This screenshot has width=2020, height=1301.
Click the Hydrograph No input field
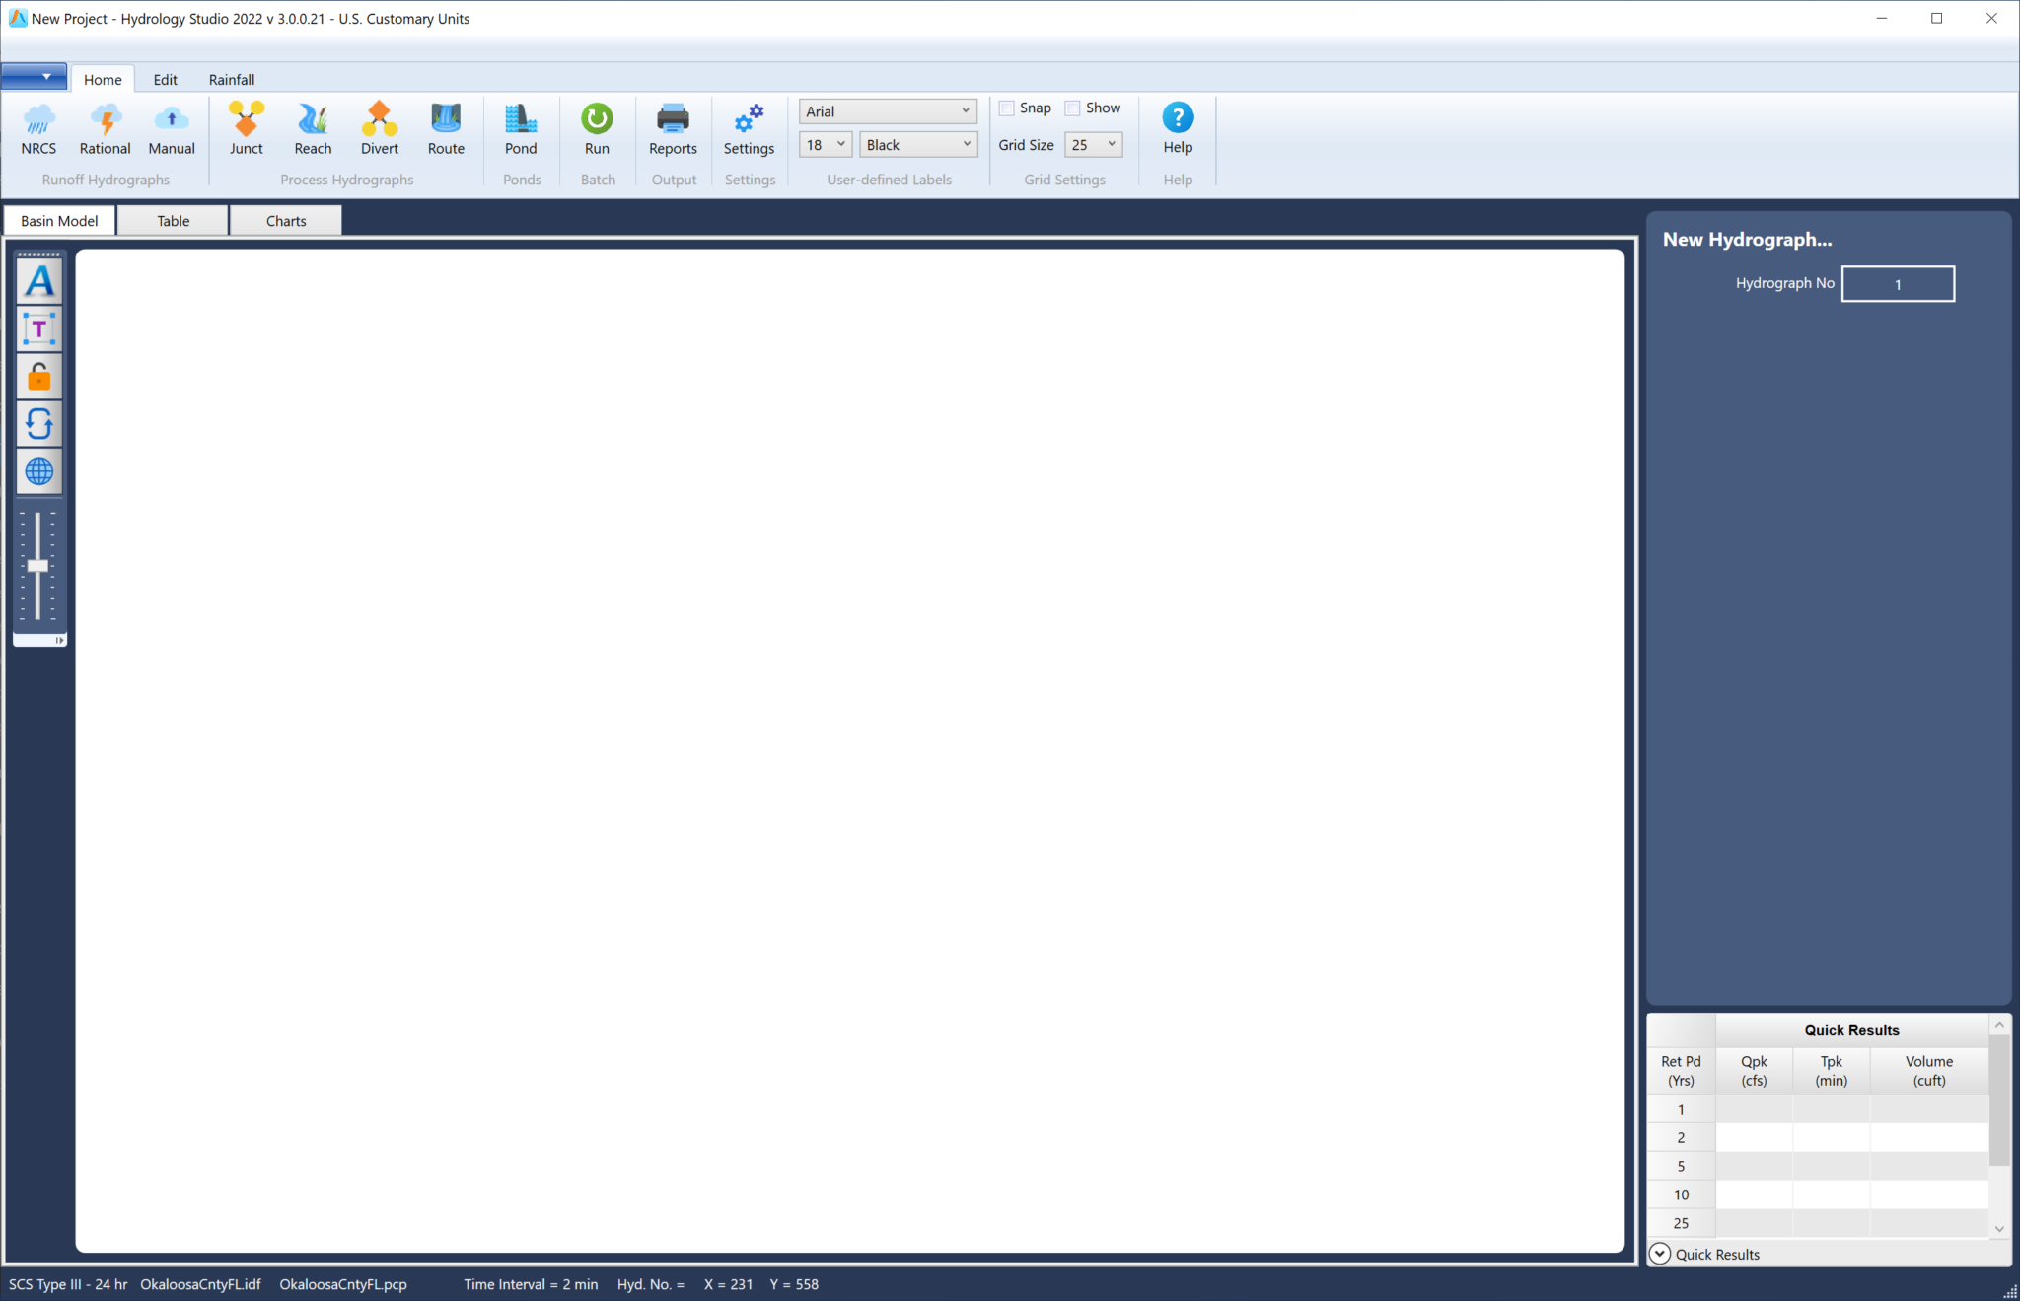coord(1898,284)
